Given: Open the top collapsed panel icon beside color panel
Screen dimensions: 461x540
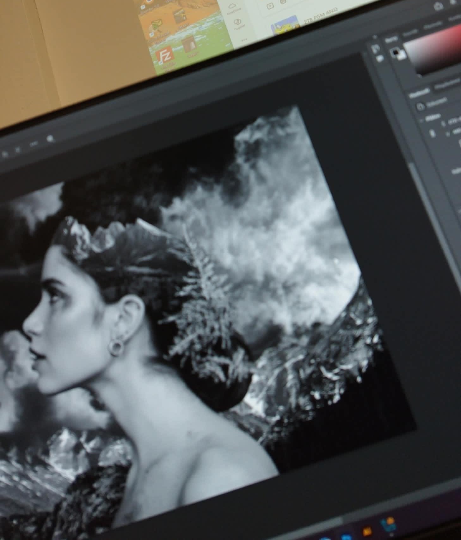Looking at the screenshot, I should 376,48.
